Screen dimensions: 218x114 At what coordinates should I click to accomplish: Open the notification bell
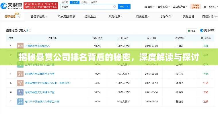[x=205, y=7]
